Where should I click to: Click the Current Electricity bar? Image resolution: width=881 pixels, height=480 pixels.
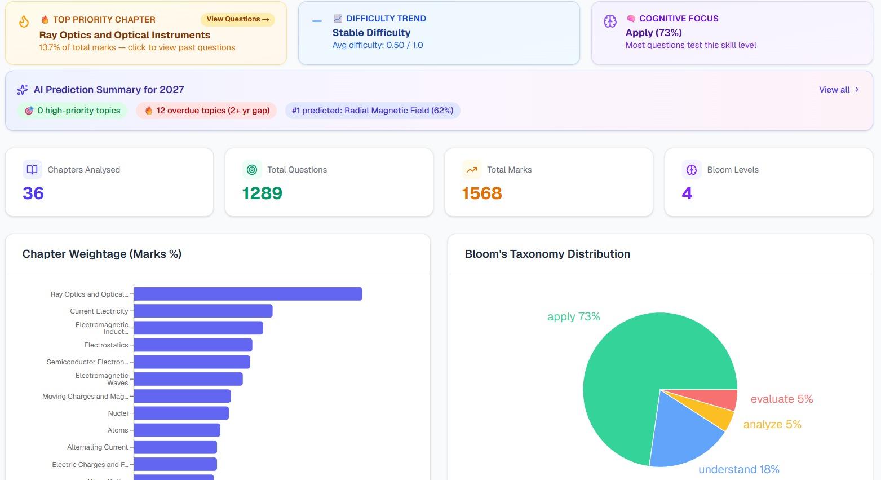point(203,311)
